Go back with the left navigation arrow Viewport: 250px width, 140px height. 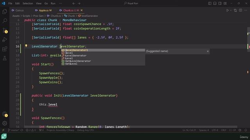(x=74, y=3)
